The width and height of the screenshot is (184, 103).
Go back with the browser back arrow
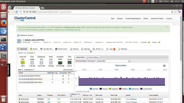coord(9,12)
